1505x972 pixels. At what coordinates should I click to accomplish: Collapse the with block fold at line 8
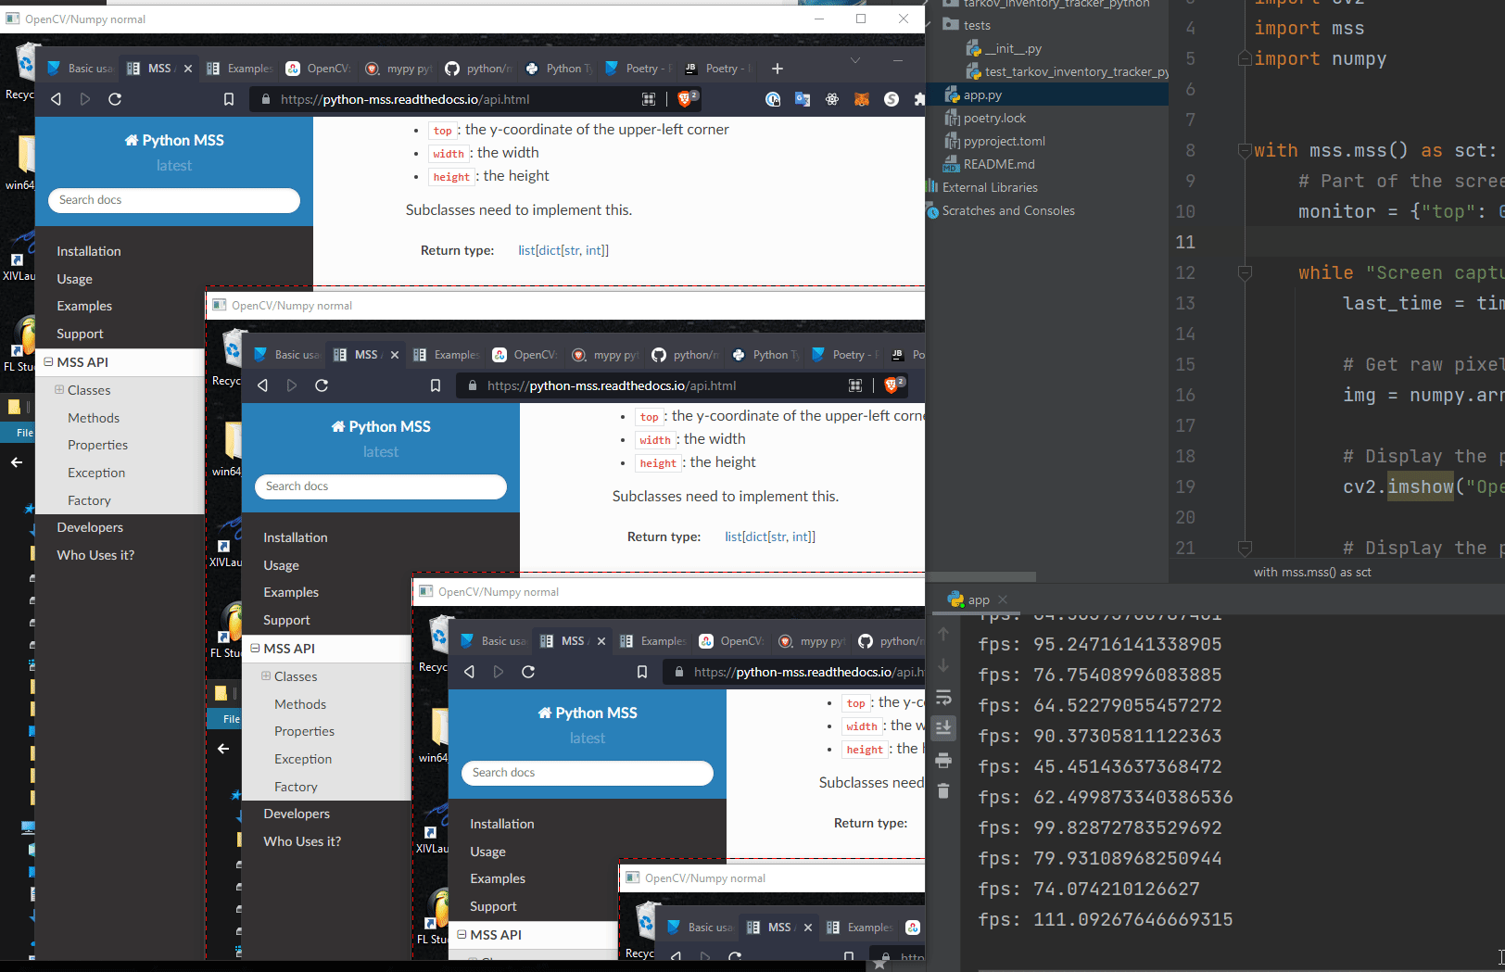(1246, 150)
